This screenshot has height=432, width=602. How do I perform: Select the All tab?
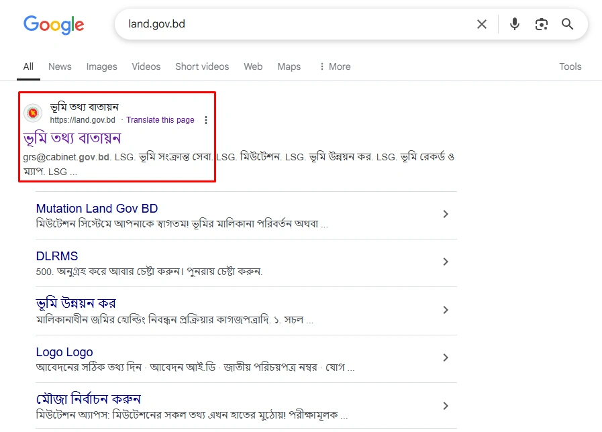click(28, 67)
